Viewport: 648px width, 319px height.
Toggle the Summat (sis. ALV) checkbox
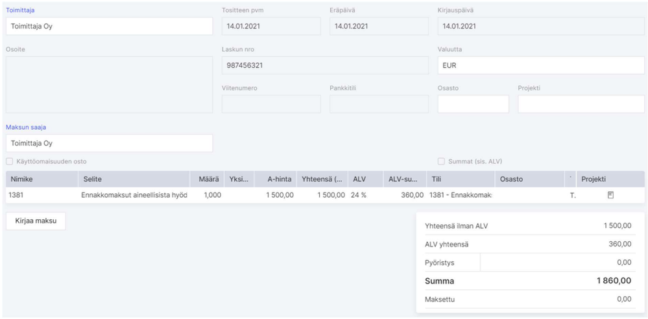coord(442,161)
